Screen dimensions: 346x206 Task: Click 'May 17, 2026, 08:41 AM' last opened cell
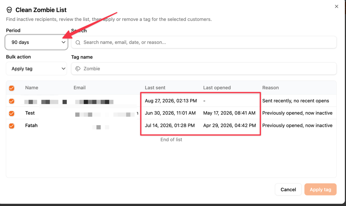229,113
